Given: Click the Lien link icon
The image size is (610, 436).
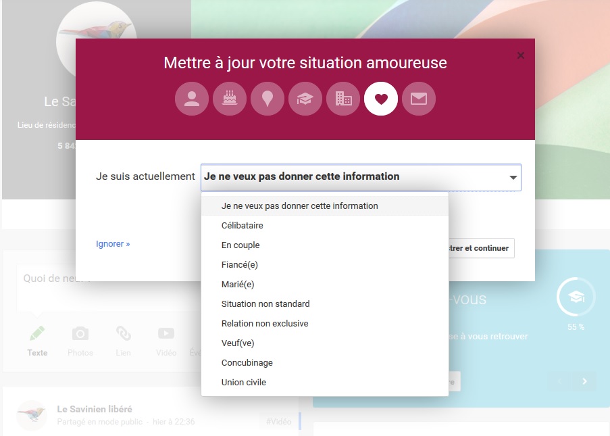Looking at the screenshot, I should pyautogui.click(x=123, y=333).
